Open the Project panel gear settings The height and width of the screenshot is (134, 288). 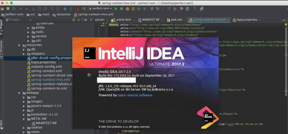coord(85,20)
